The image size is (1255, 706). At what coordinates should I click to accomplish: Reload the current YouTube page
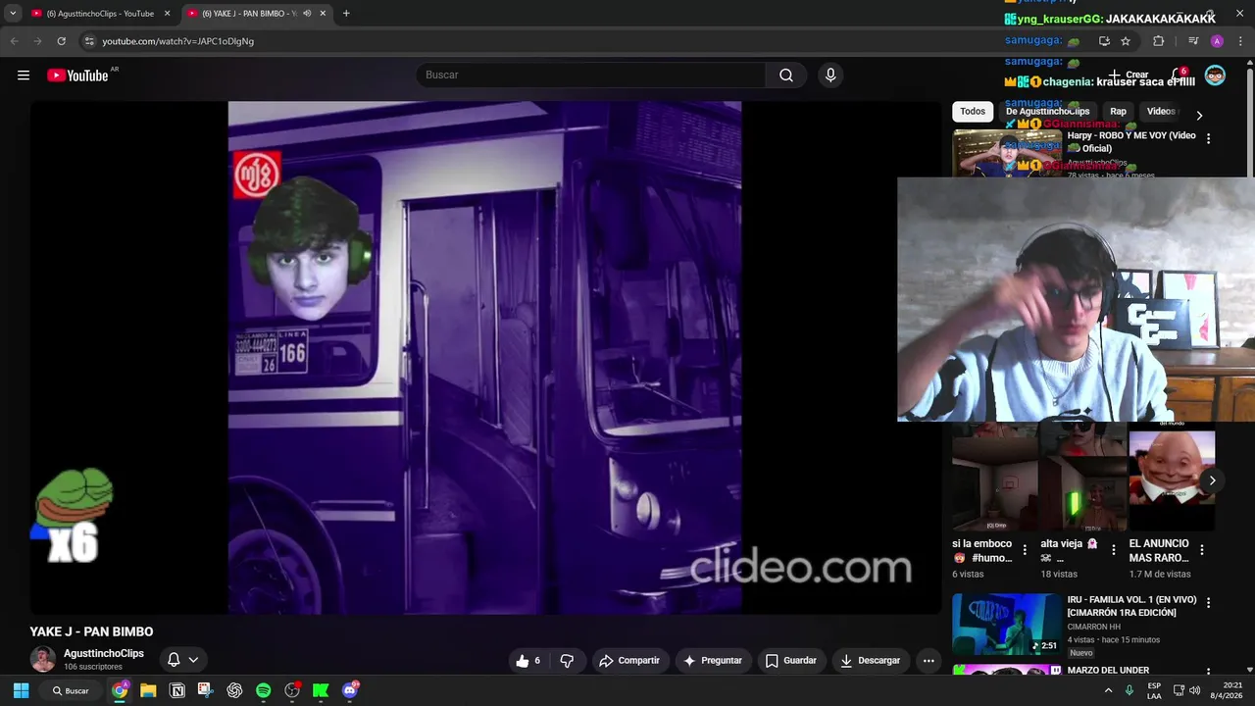click(x=61, y=41)
